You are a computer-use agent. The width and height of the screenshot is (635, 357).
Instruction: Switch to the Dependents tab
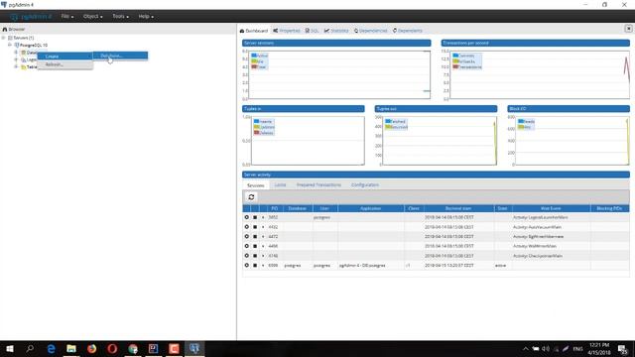coord(408,31)
